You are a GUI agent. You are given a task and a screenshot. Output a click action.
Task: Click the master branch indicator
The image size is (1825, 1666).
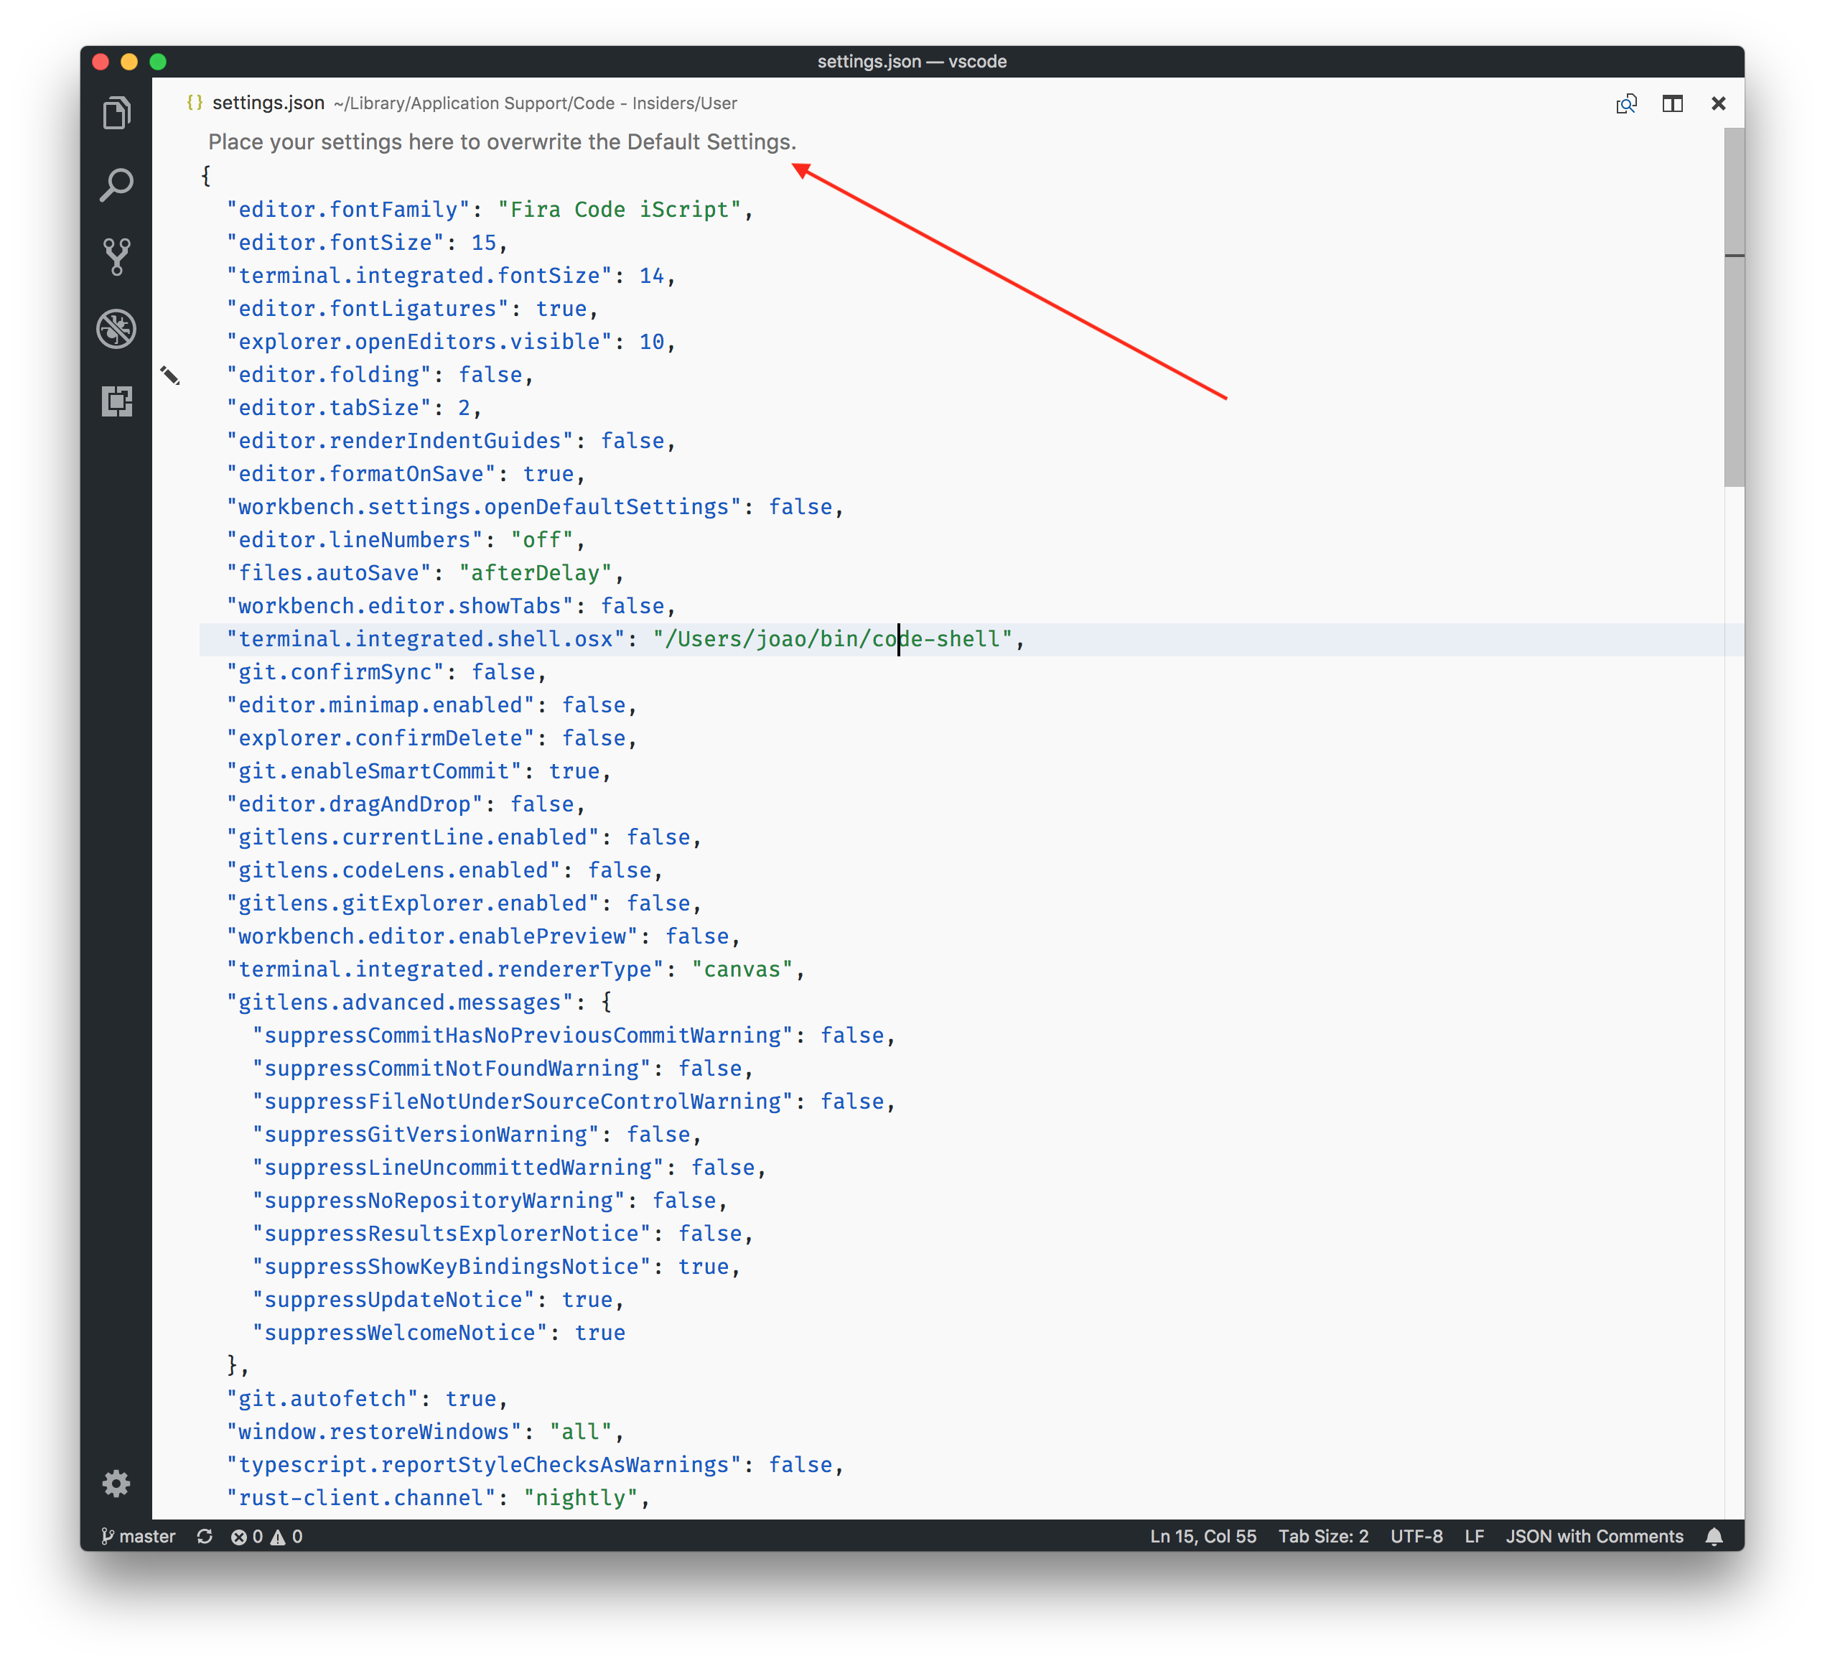[138, 1537]
